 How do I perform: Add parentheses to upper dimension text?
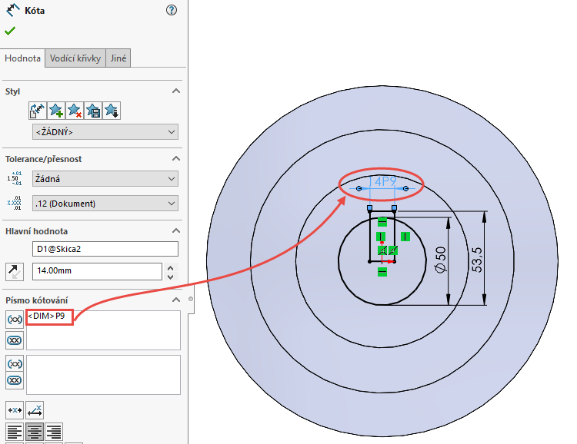pyautogui.click(x=15, y=320)
